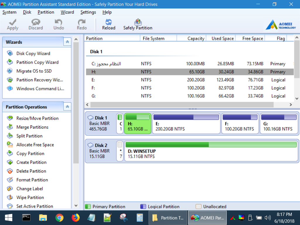Image resolution: width=300 pixels, height=225 pixels.
Task: Sort by the Used Space column header
Action: pos(221,38)
